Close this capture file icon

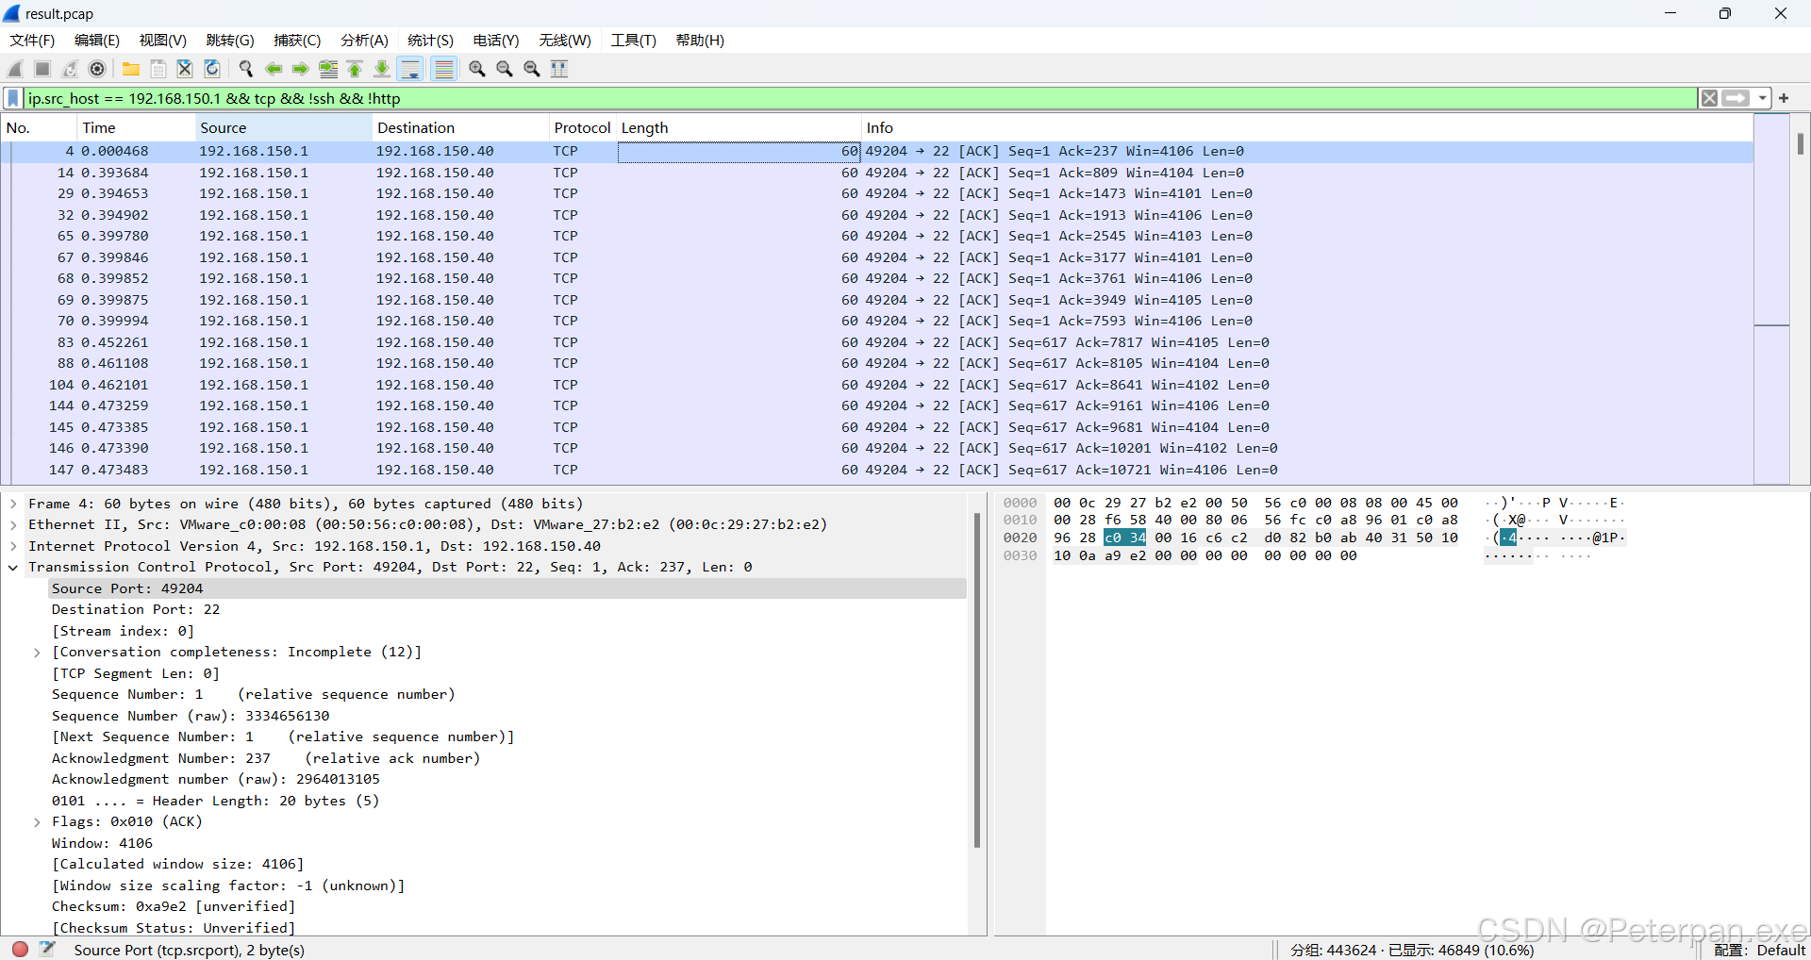[185, 69]
